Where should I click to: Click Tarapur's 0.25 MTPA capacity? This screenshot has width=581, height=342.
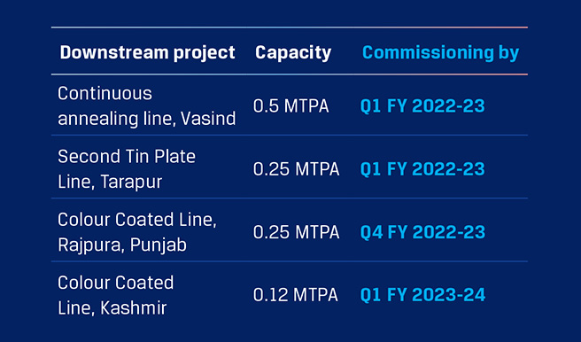point(296,169)
